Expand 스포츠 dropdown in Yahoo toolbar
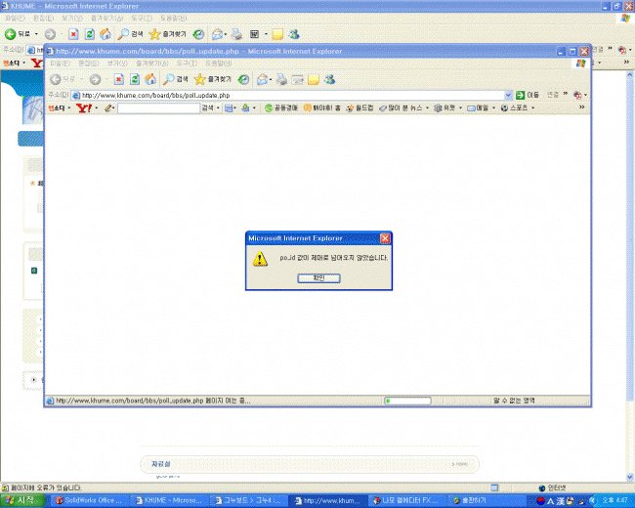 tap(533, 108)
